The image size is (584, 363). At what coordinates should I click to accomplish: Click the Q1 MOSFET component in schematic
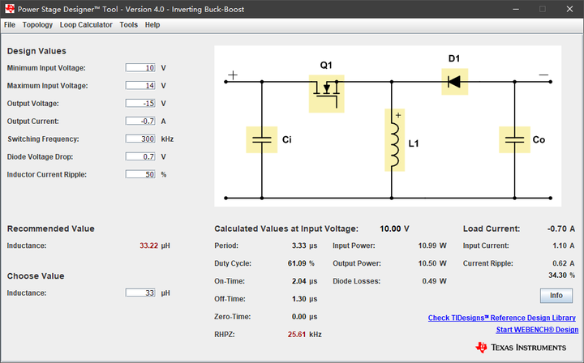pos(327,94)
